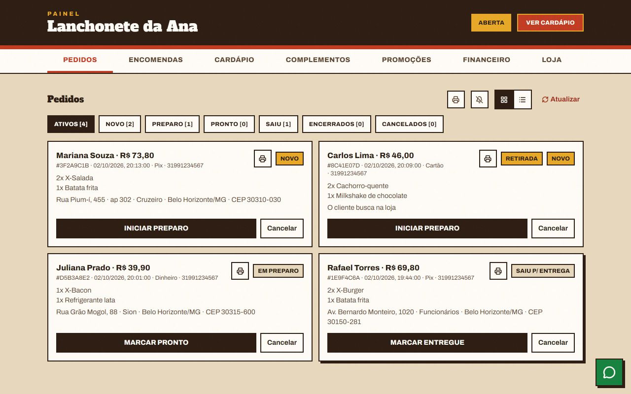Click the RETIRADA badge on Carlos's order

click(522, 159)
